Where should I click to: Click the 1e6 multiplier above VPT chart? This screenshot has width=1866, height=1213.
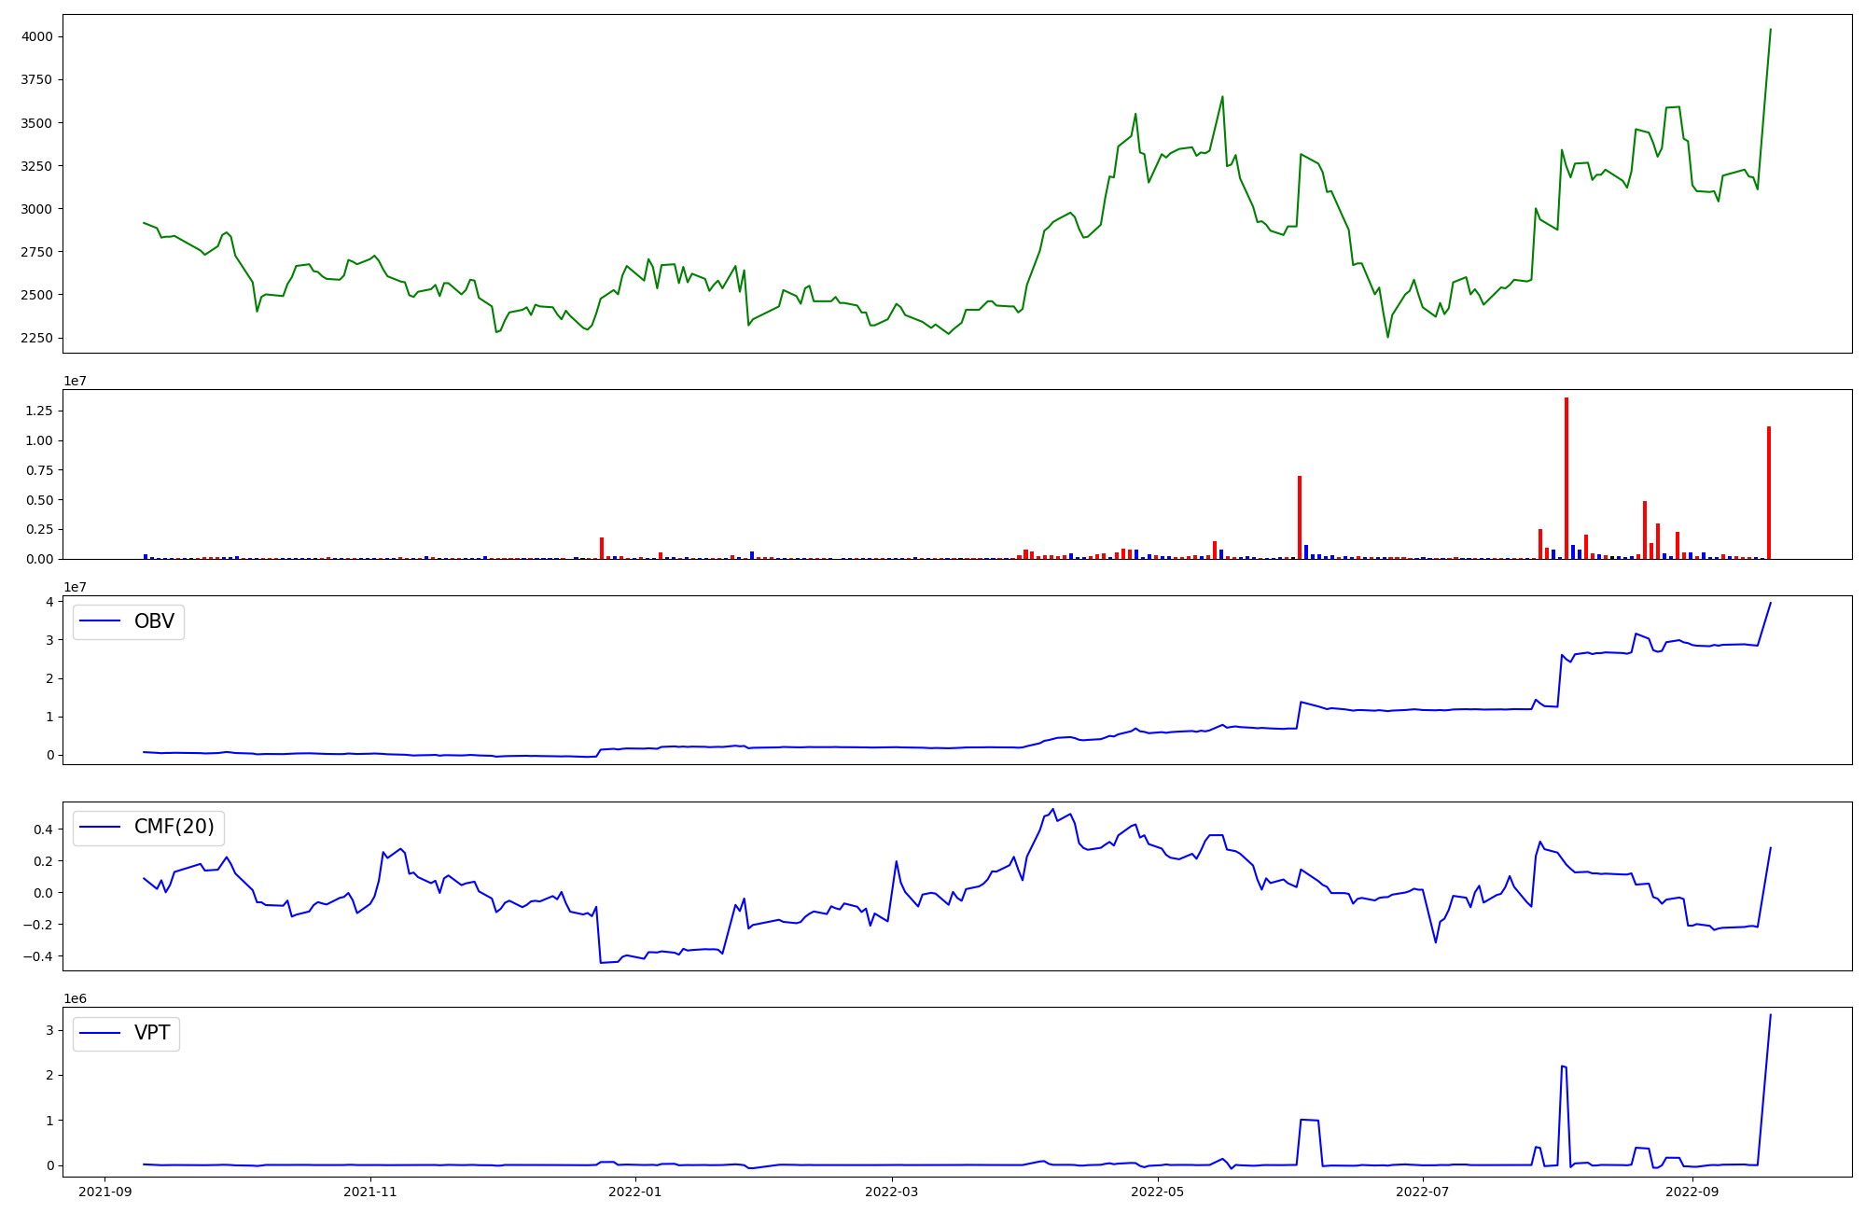click(75, 999)
